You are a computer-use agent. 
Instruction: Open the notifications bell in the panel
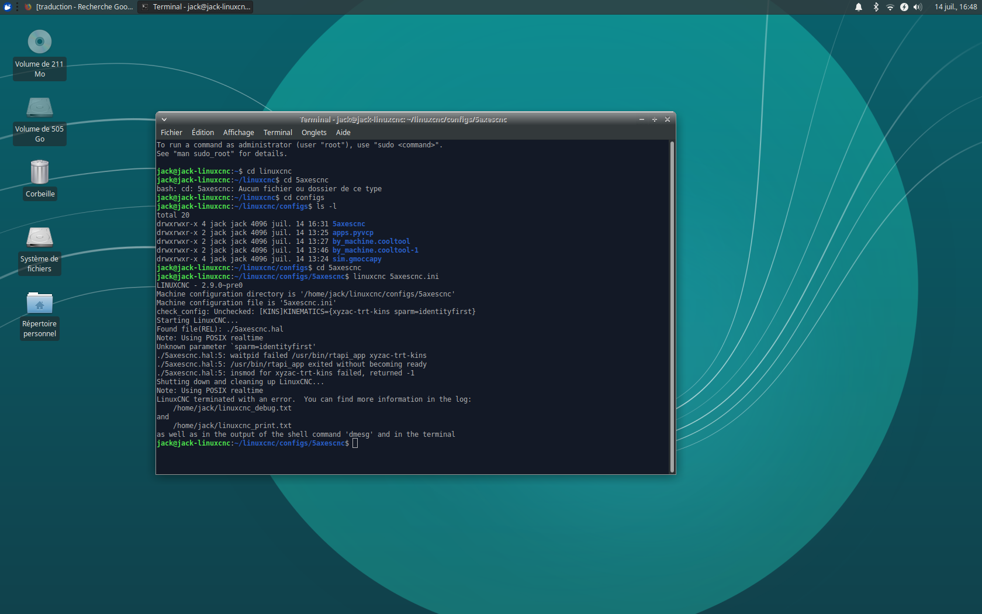[x=859, y=7]
